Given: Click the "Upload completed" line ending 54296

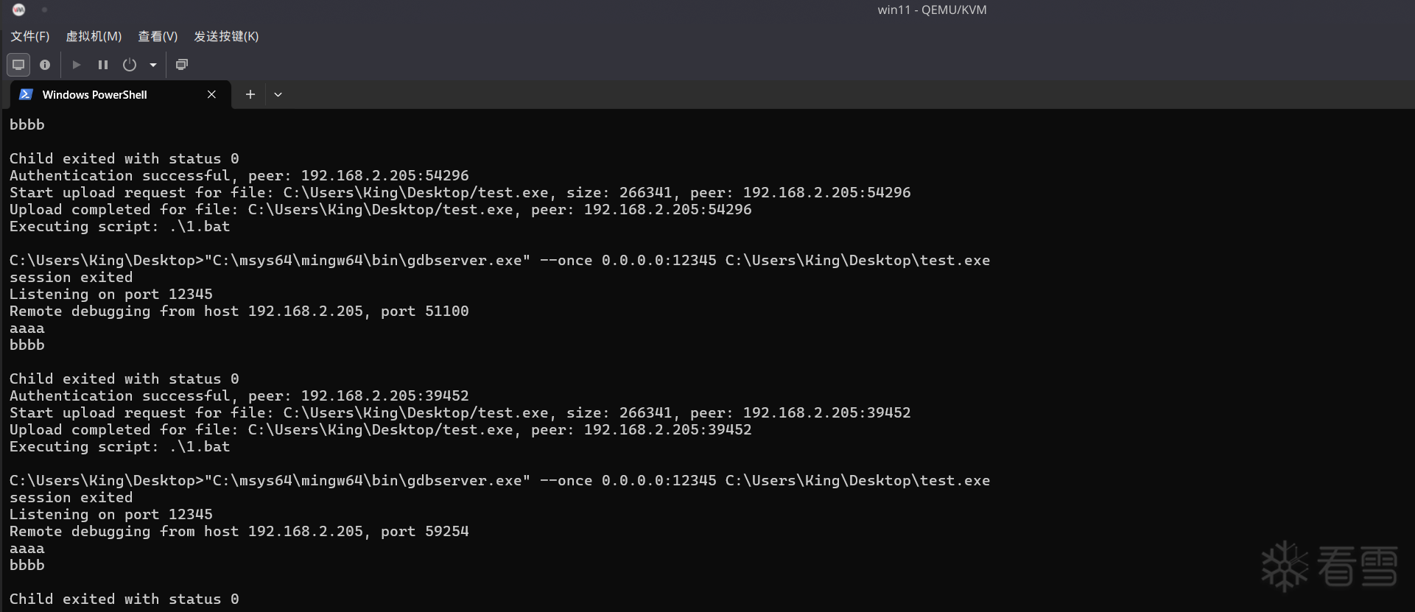Looking at the screenshot, I should tap(381, 209).
